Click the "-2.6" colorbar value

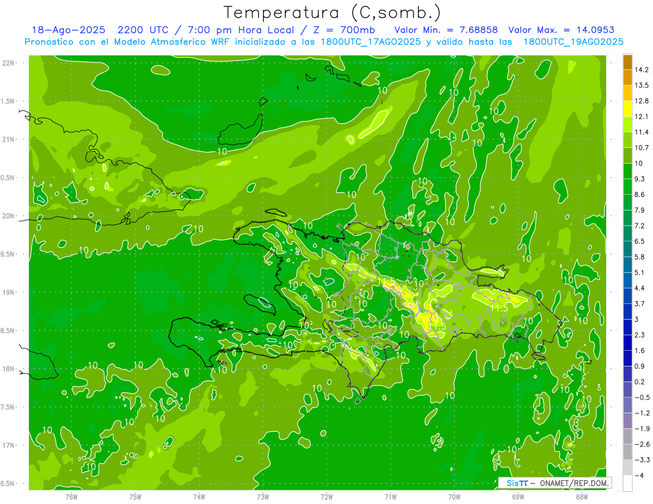point(642,444)
